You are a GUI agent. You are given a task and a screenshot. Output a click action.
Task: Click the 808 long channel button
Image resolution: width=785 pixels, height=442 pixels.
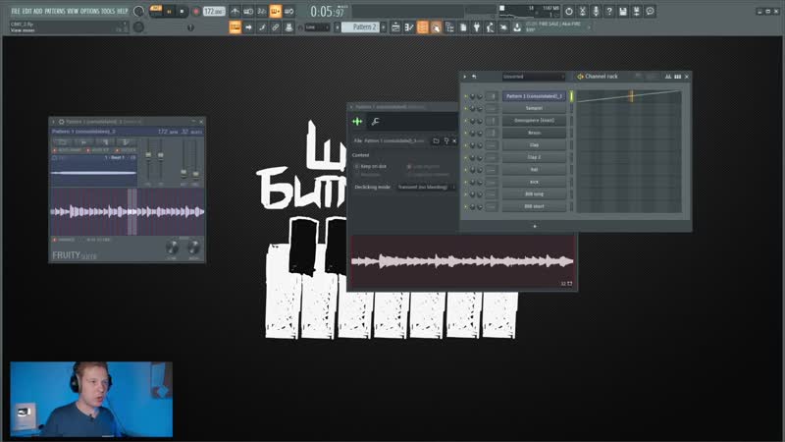(x=534, y=193)
